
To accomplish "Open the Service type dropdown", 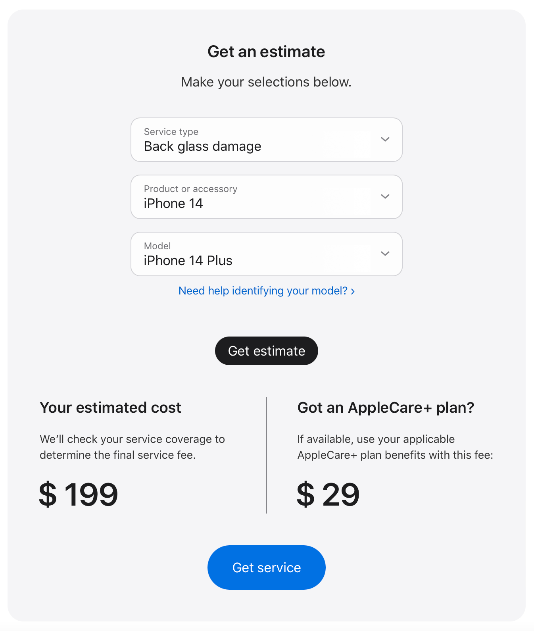I will click(266, 140).
